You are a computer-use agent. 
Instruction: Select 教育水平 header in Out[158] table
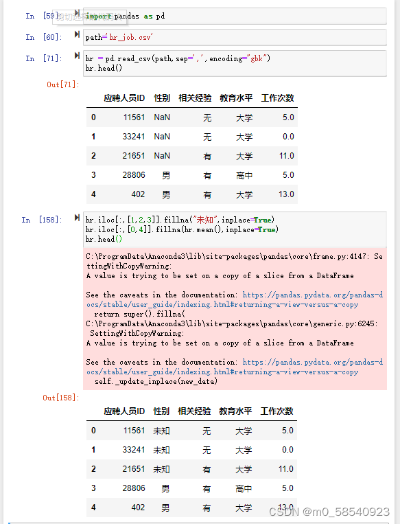tap(235, 411)
